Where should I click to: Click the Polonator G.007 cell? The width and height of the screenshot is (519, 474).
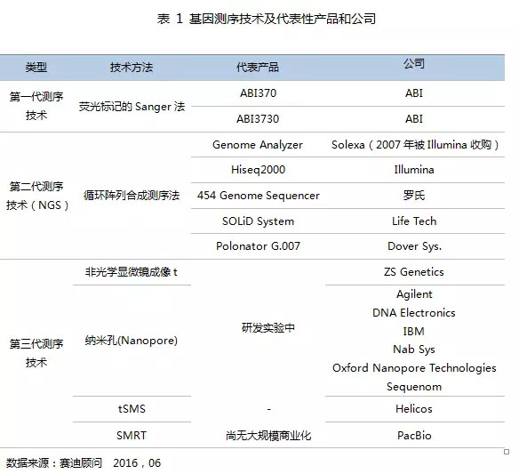point(259,246)
